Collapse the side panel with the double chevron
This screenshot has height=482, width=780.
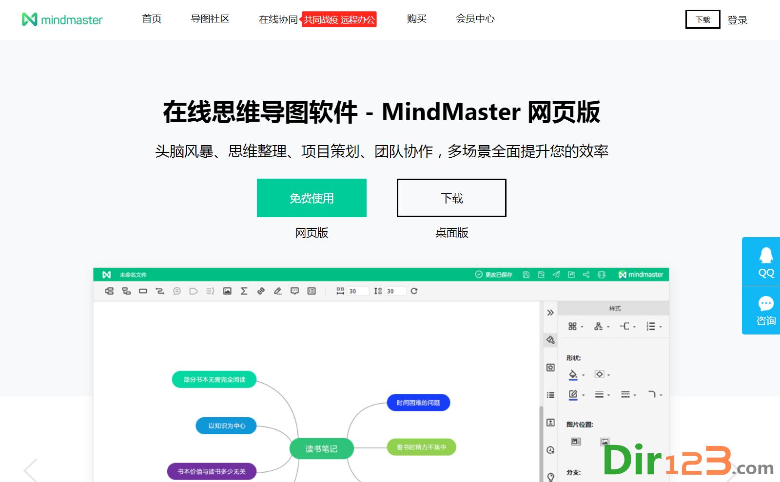(x=550, y=313)
